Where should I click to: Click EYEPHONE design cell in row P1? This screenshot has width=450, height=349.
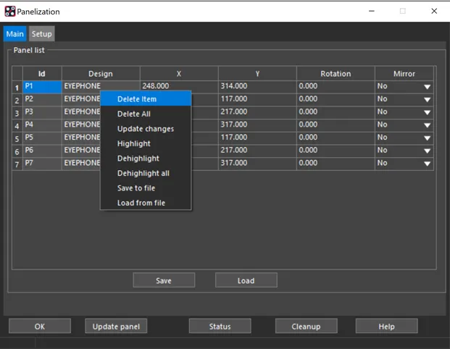click(101, 86)
